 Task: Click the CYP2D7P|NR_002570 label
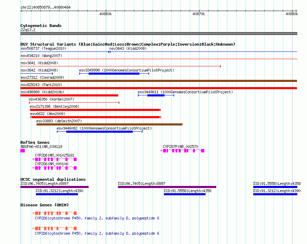tap(180, 147)
